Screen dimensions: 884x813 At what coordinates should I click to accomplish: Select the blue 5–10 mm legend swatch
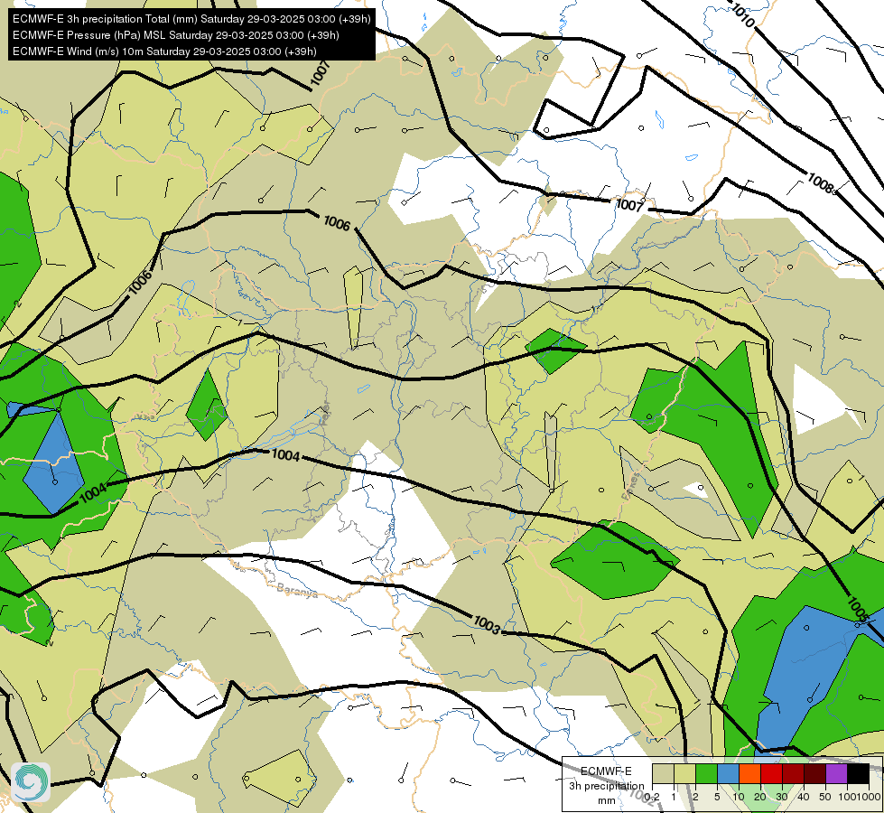tap(728, 773)
